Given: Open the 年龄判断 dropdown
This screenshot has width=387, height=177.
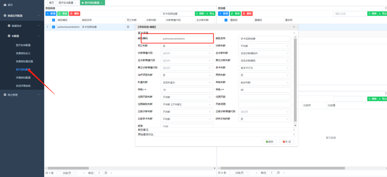Looking at the screenshot, I should coord(265,82).
